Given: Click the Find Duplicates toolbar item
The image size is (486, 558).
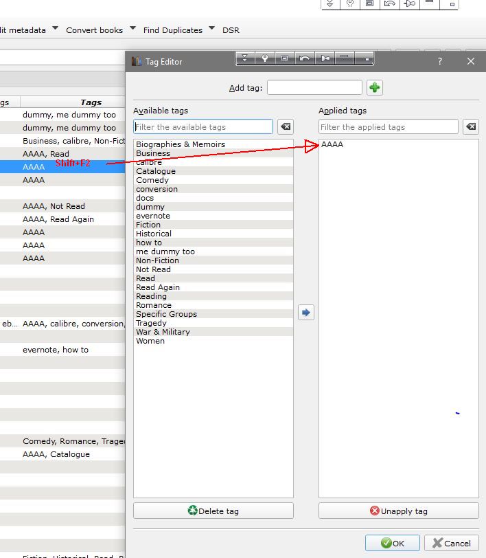Looking at the screenshot, I should (x=173, y=30).
